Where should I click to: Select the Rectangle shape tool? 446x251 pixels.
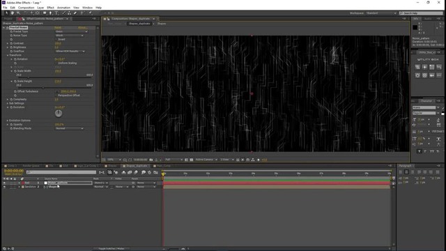[x=45, y=13]
